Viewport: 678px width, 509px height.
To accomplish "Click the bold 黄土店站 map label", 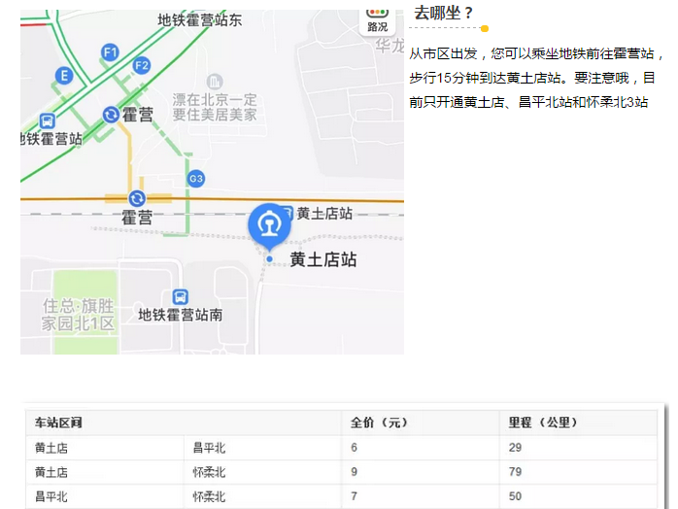I will tap(323, 260).
